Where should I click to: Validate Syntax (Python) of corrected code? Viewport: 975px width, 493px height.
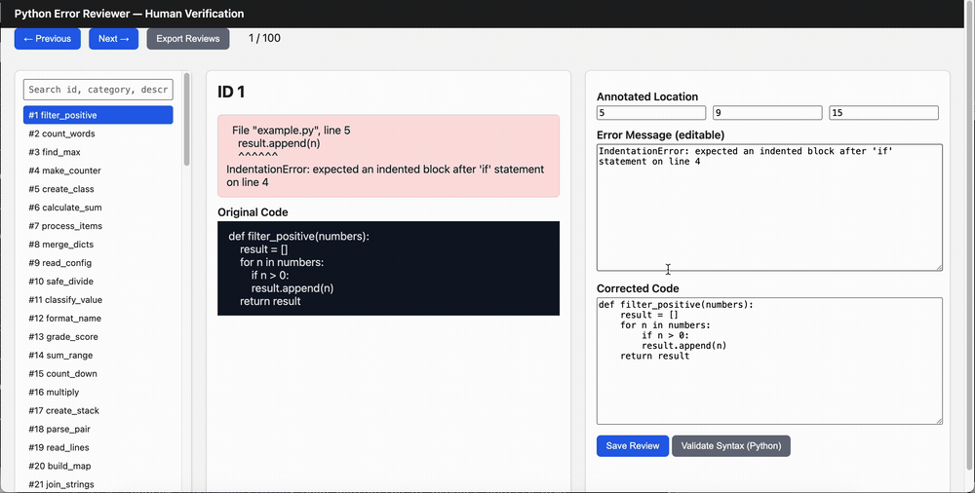[x=730, y=446]
